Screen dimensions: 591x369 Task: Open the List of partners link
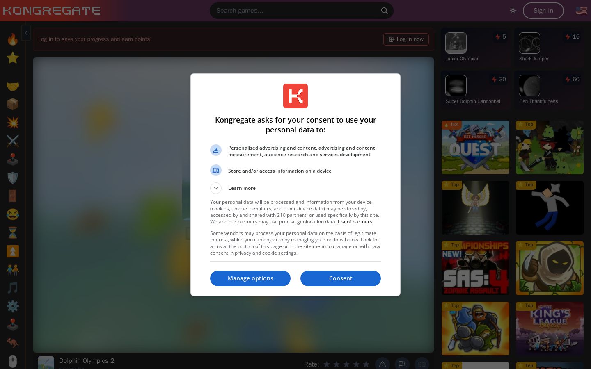pos(355,222)
